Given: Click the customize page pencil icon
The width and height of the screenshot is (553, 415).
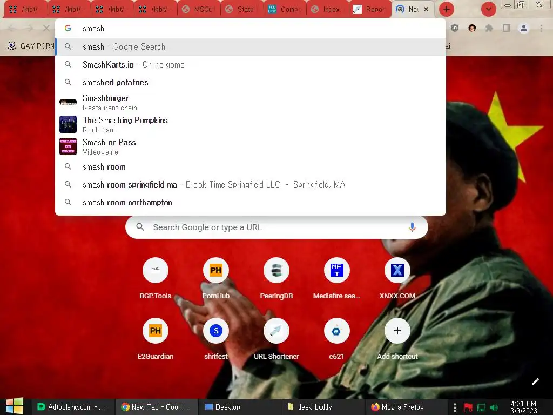Looking at the screenshot, I should point(535,381).
